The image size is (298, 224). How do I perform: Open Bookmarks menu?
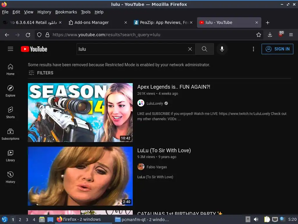tap(66, 12)
